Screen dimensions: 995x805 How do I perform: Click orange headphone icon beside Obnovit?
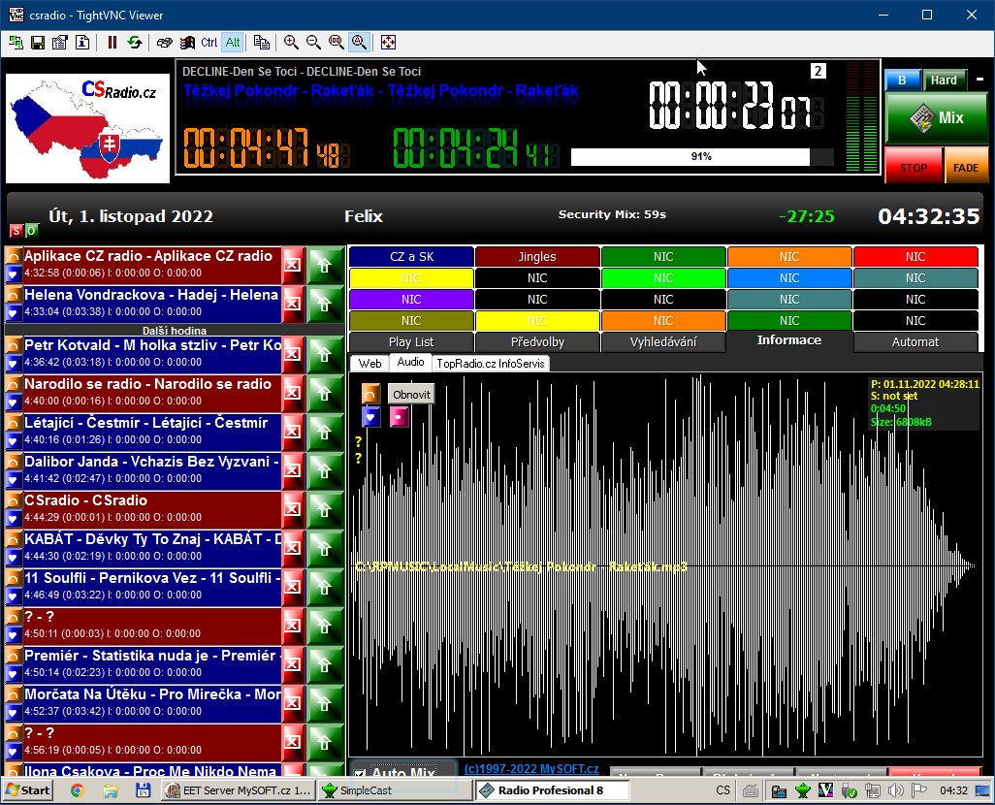370,394
